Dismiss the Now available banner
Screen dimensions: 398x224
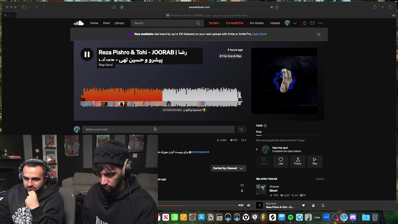coord(319,35)
